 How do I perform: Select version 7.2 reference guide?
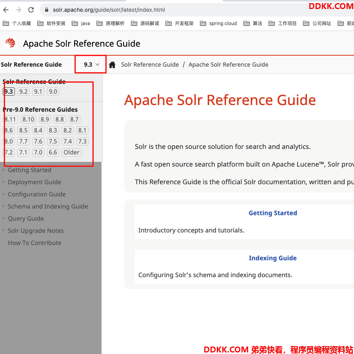[9, 152]
